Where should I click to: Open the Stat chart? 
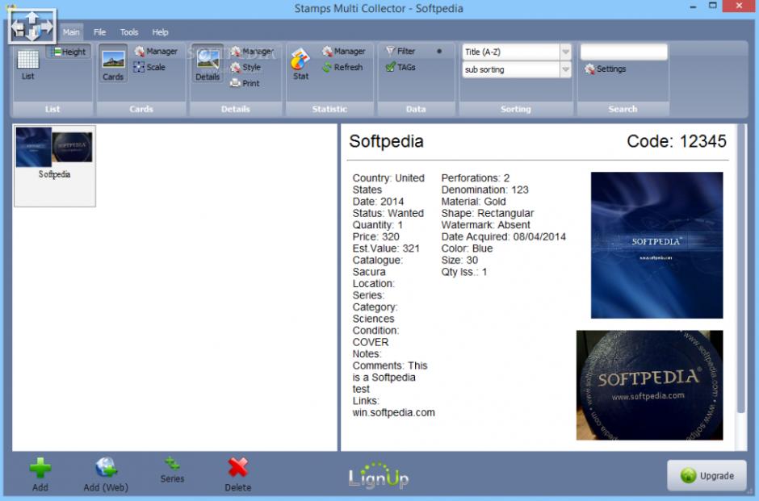300,65
